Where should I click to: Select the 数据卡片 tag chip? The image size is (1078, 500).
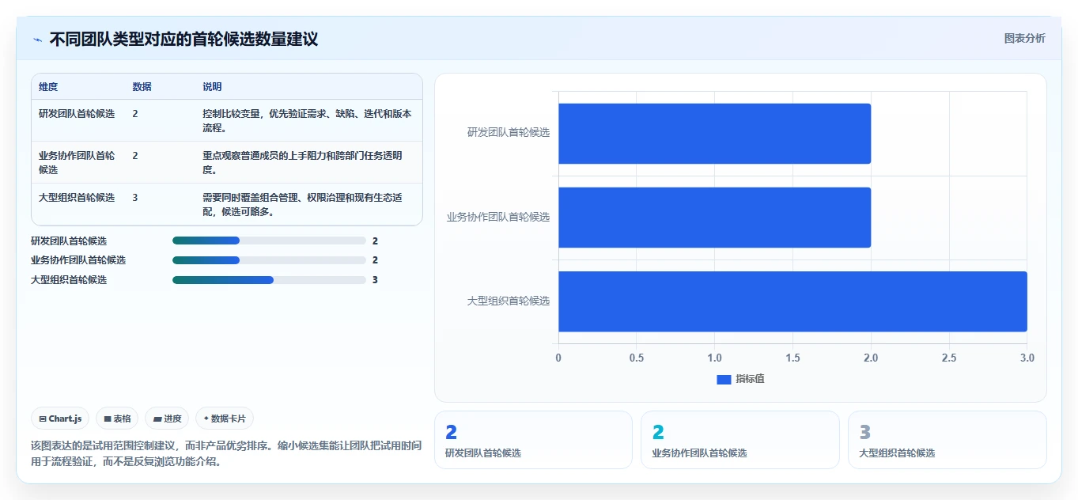(225, 419)
